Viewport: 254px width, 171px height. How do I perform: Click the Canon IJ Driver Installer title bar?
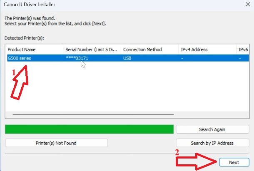122,5
